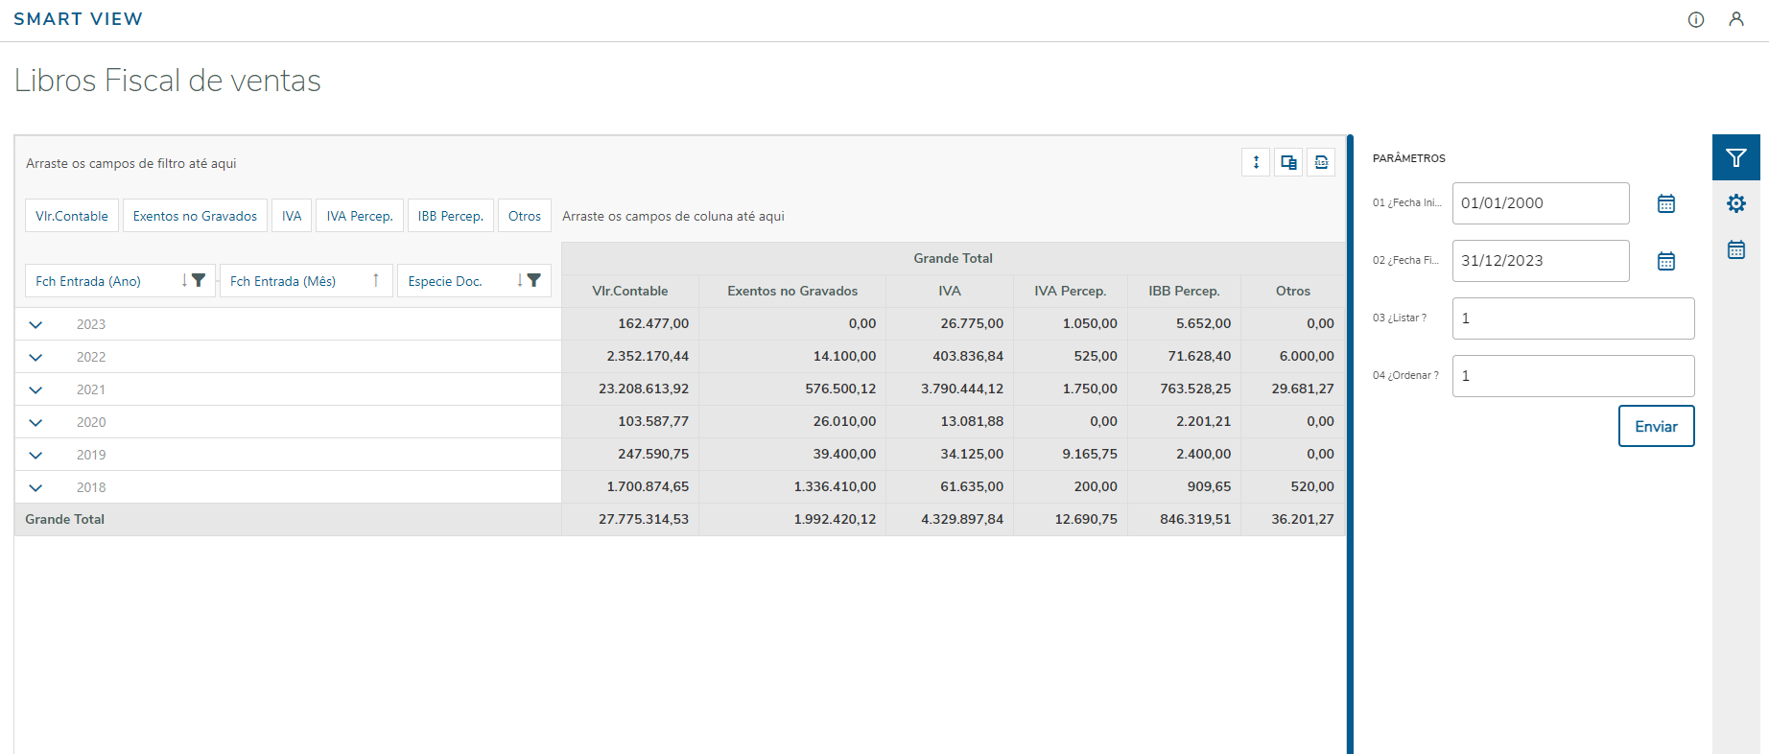Click the XLSX export icon
Viewport: 1769px width, 754px height.
point(1321,162)
